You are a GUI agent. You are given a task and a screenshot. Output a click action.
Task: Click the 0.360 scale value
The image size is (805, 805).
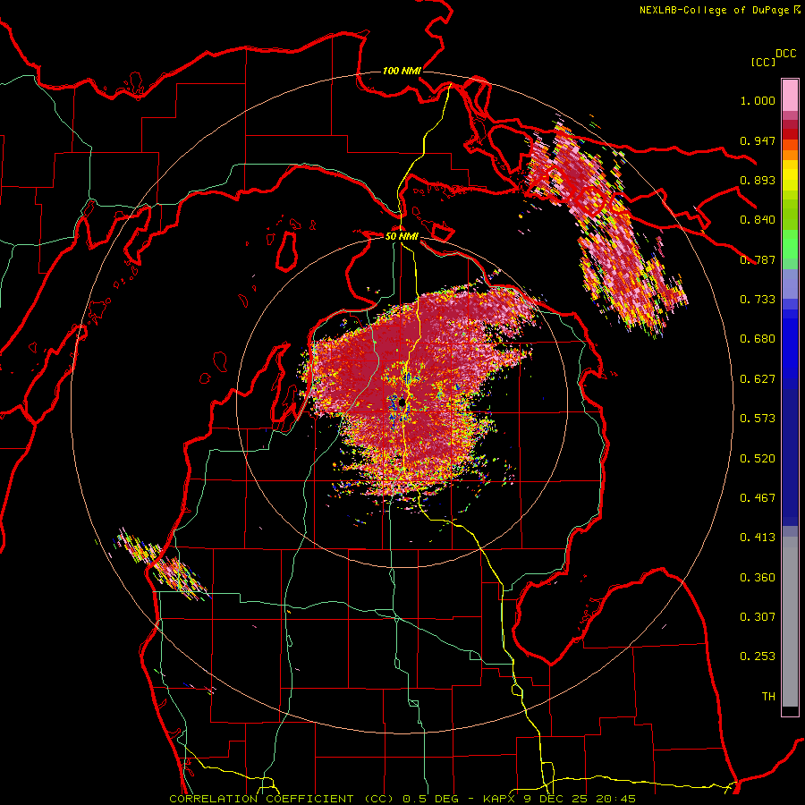pyautogui.click(x=758, y=578)
